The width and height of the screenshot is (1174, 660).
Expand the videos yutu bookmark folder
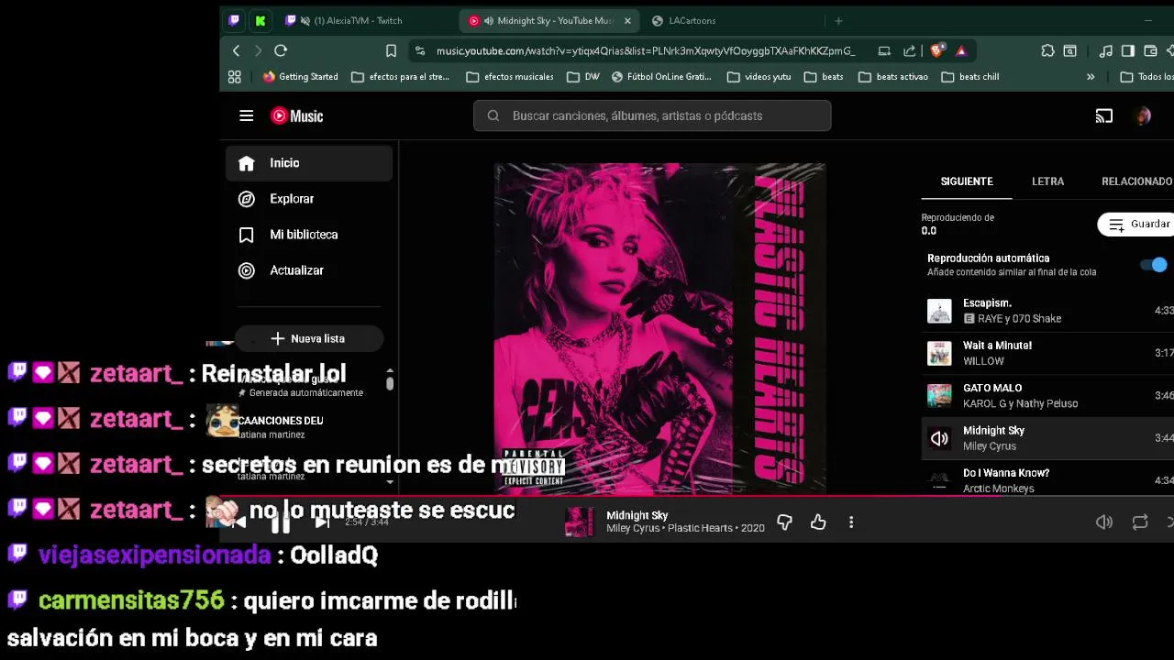tap(759, 77)
